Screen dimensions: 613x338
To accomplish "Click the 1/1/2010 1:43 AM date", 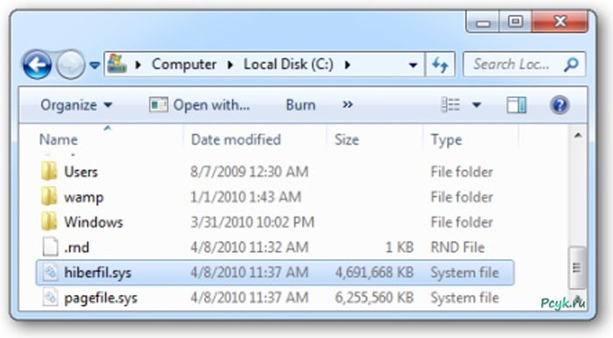I will coord(246,197).
